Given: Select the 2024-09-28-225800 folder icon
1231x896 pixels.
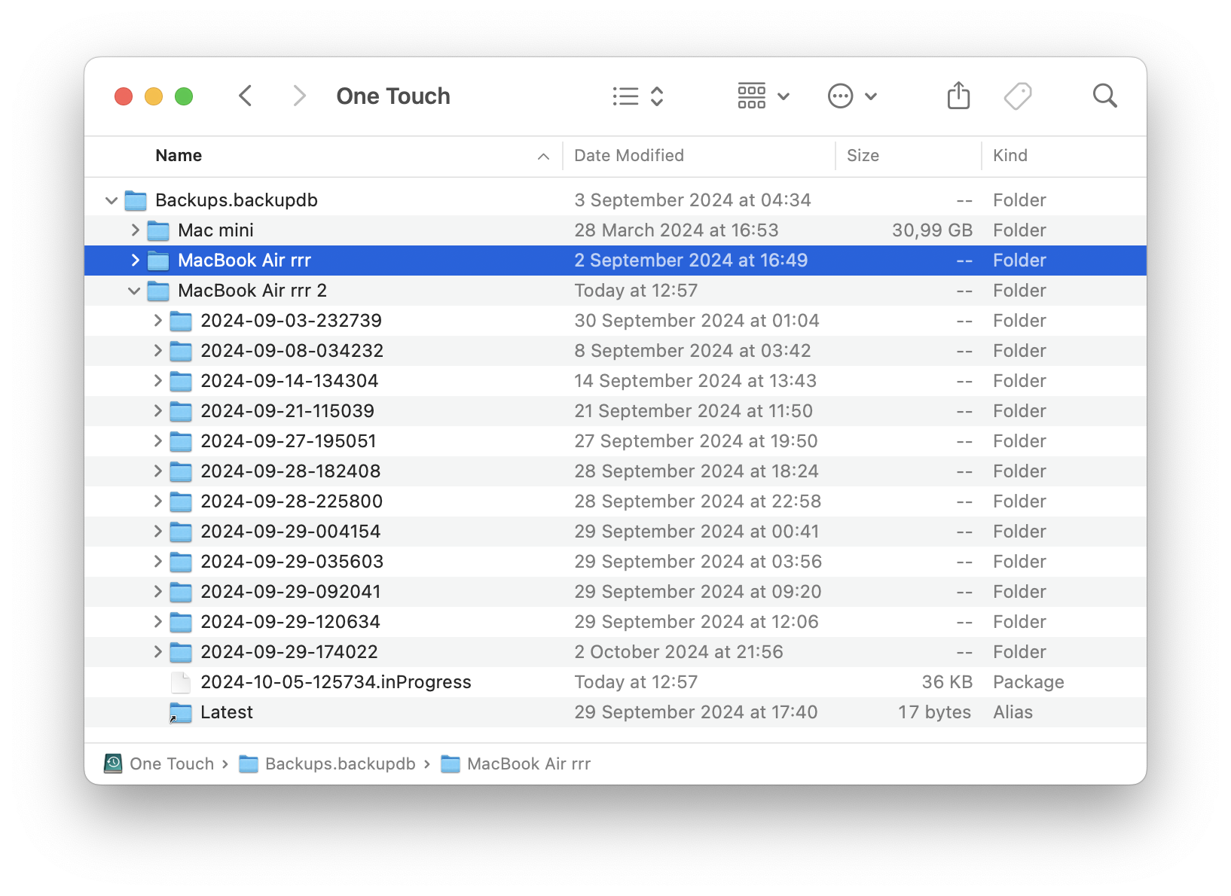Looking at the screenshot, I should (181, 501).
